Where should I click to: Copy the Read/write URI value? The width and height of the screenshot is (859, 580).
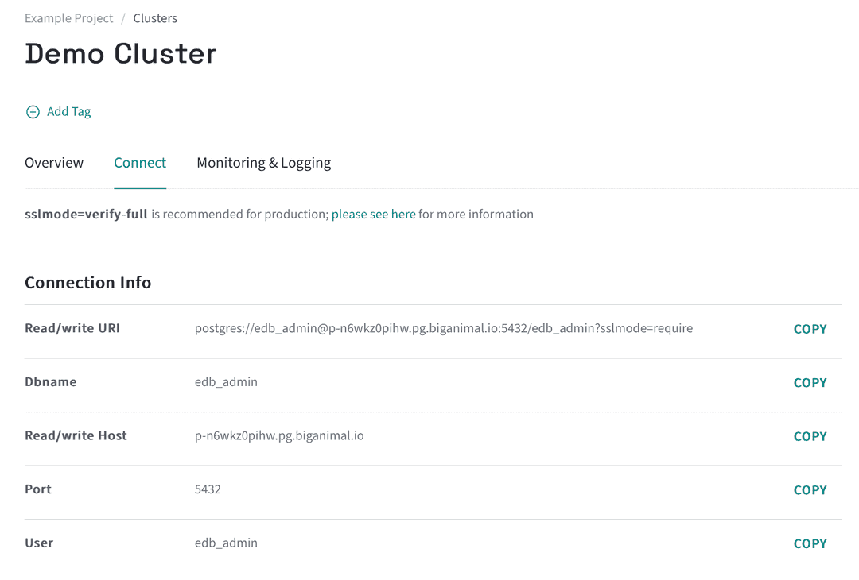[810, 328]
